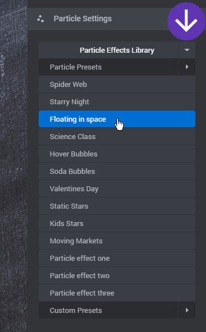The width and height of the screenshot is (206, 332).
Task: Apply the Static Stars preset
Action: [117, 206]
